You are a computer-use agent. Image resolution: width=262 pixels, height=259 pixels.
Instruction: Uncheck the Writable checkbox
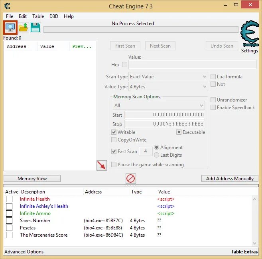(114, 132)
